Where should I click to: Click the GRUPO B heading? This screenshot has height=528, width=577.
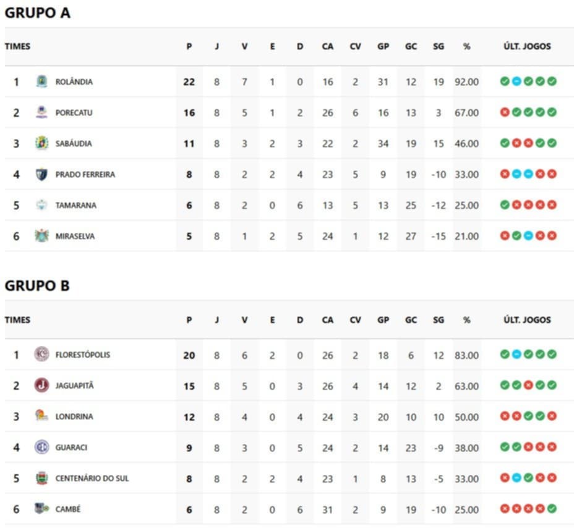click(x=37, y=286)
